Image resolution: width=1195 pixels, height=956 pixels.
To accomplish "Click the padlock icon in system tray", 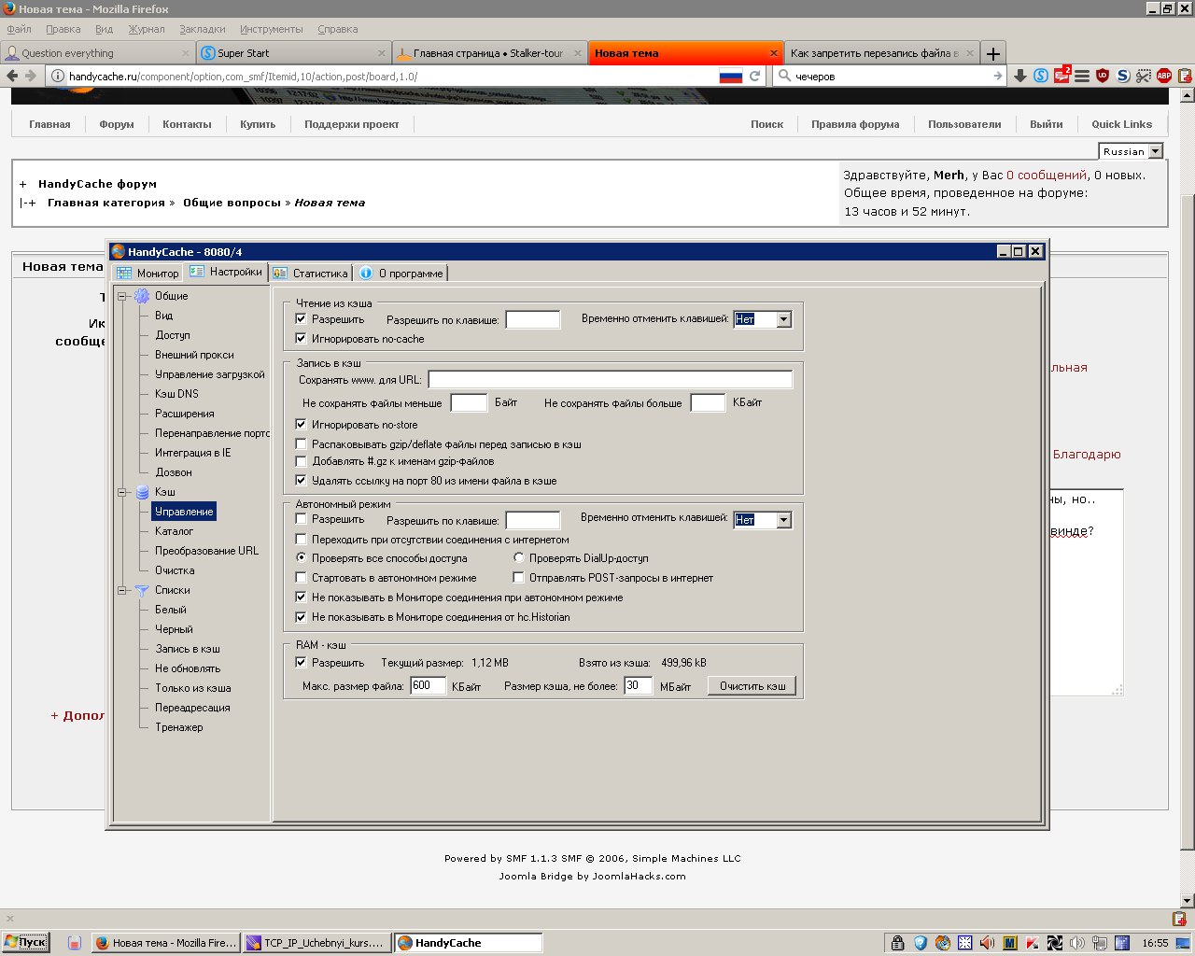I will (x=897, y=943).
